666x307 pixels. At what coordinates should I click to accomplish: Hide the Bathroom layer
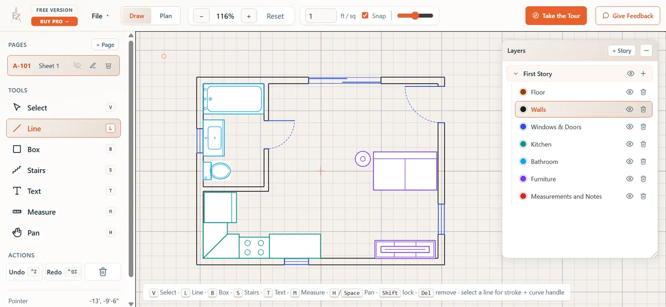point(630,162)
